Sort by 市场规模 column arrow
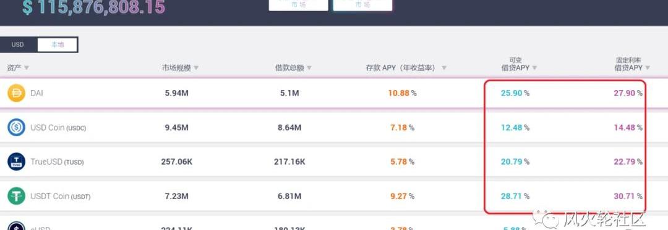The height and width of the screenshot is (230, 668). 196,68
